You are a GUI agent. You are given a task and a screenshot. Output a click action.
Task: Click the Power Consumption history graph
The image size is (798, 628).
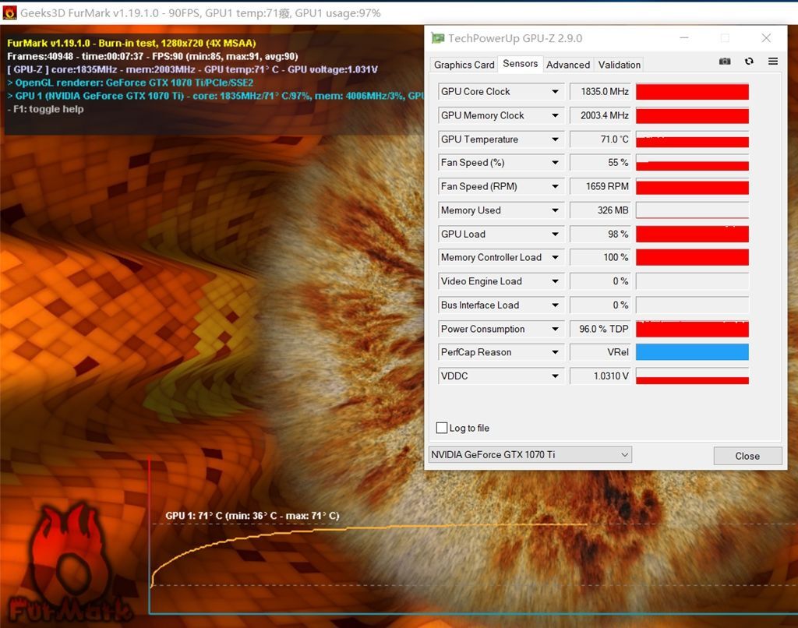692,330
